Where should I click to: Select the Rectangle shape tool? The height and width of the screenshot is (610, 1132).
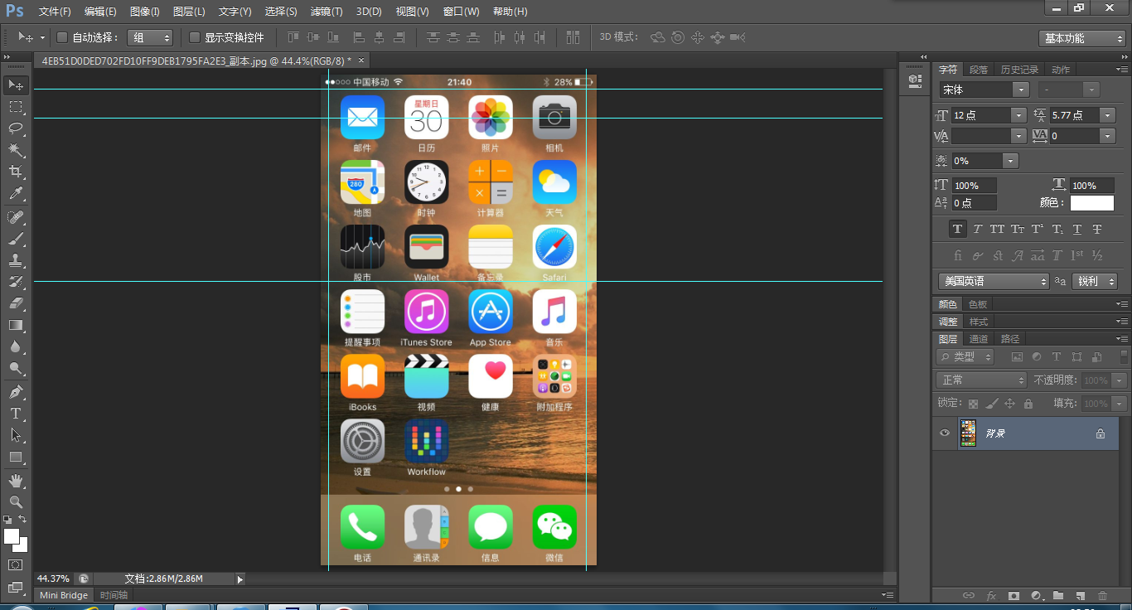(x=16, y=457)
